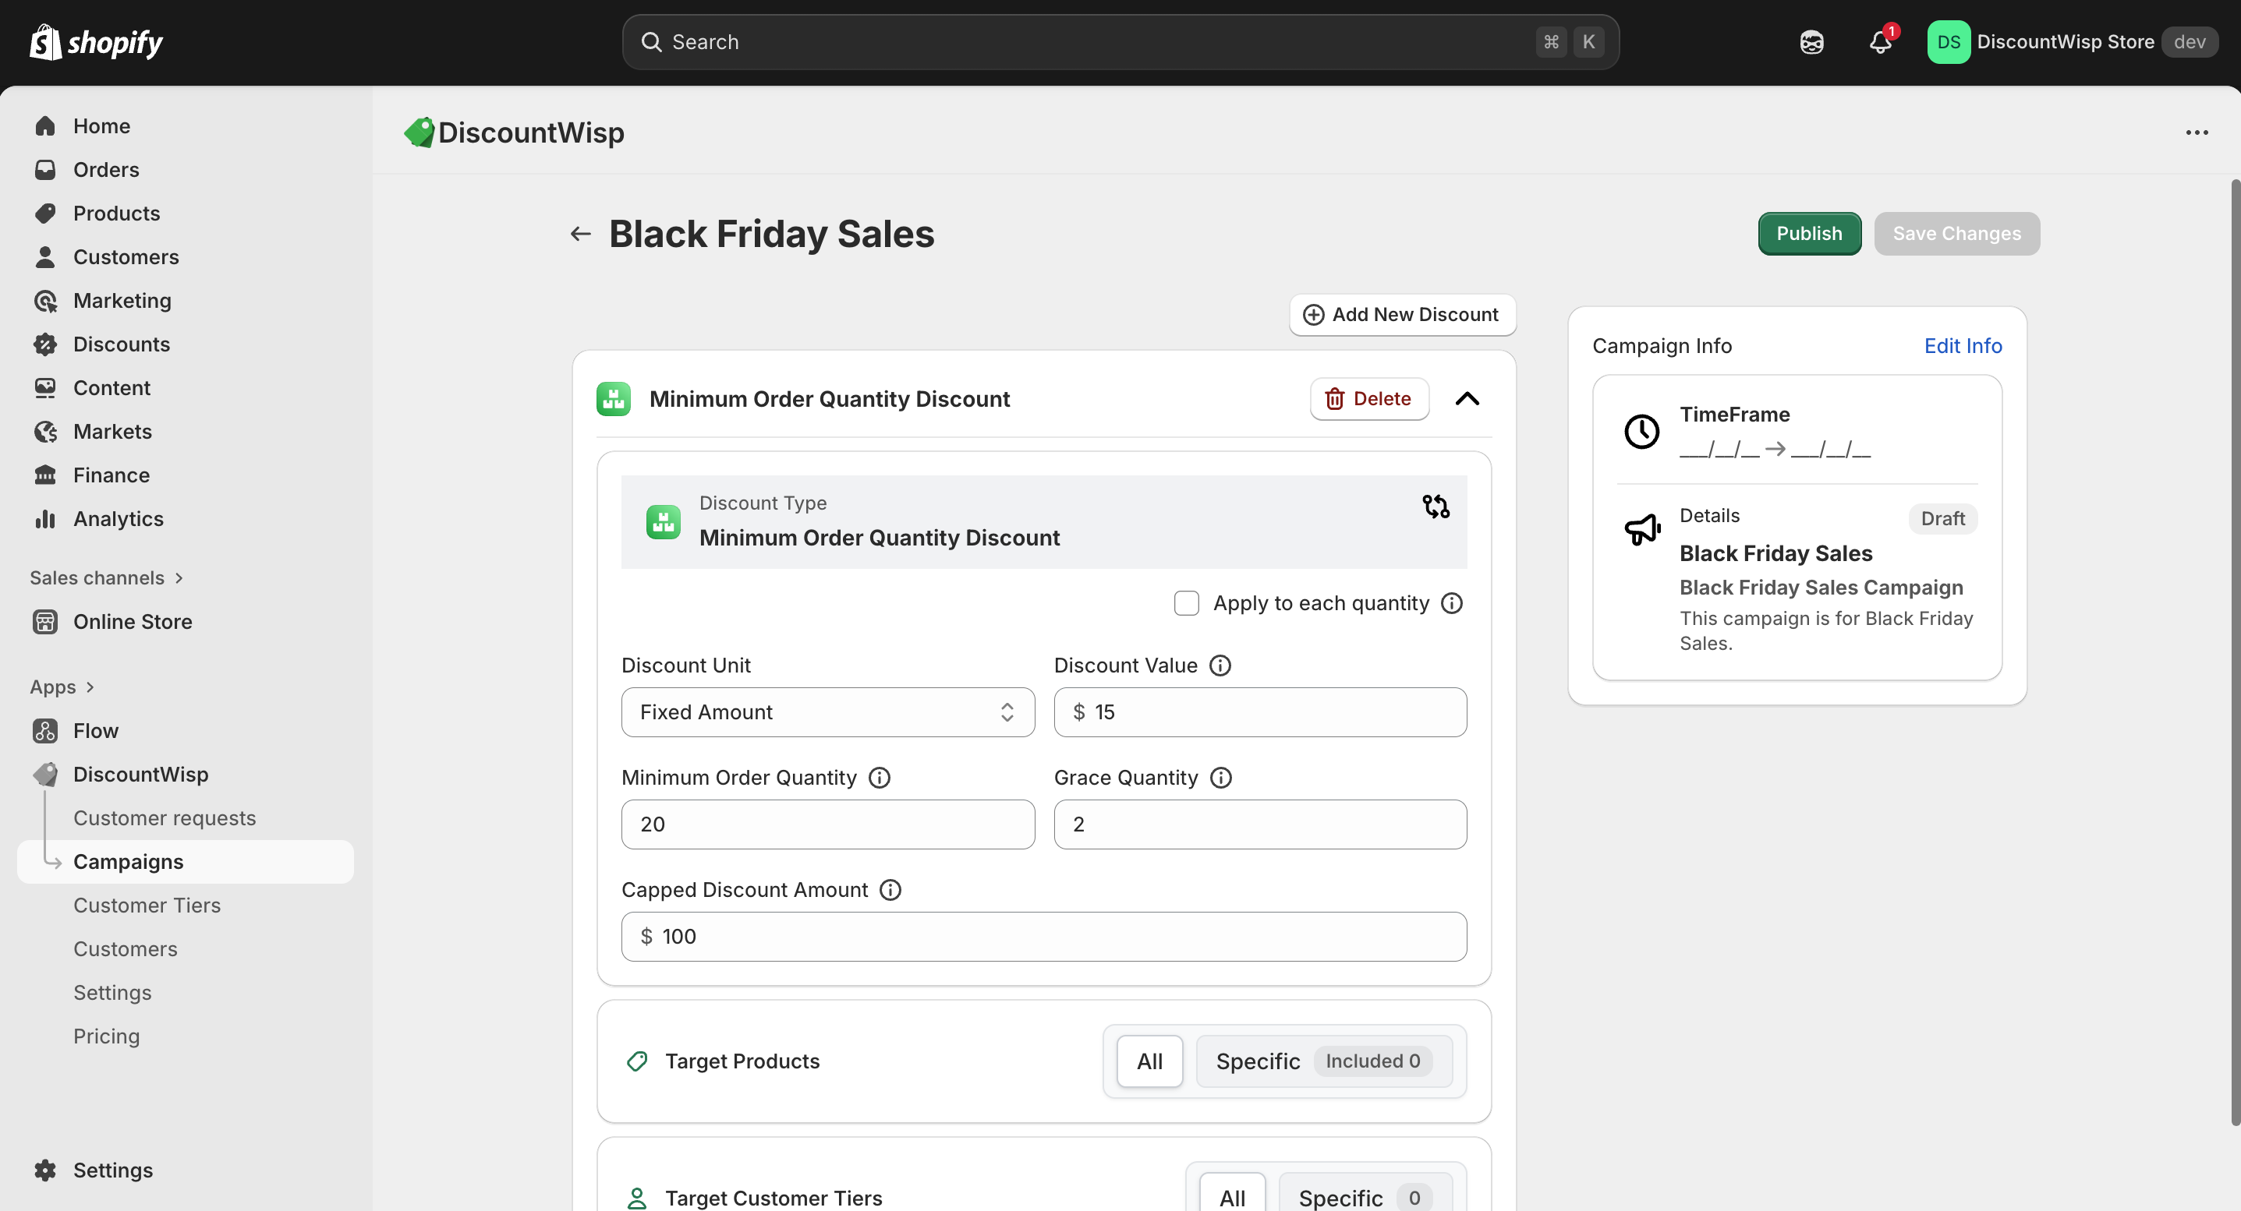This screenshot has height=1211, width=2241.
Task: Click the Discount Value info icon
Action: coord(1220,665)
